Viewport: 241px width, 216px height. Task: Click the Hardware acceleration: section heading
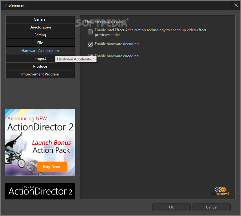(x=104, y=21)
